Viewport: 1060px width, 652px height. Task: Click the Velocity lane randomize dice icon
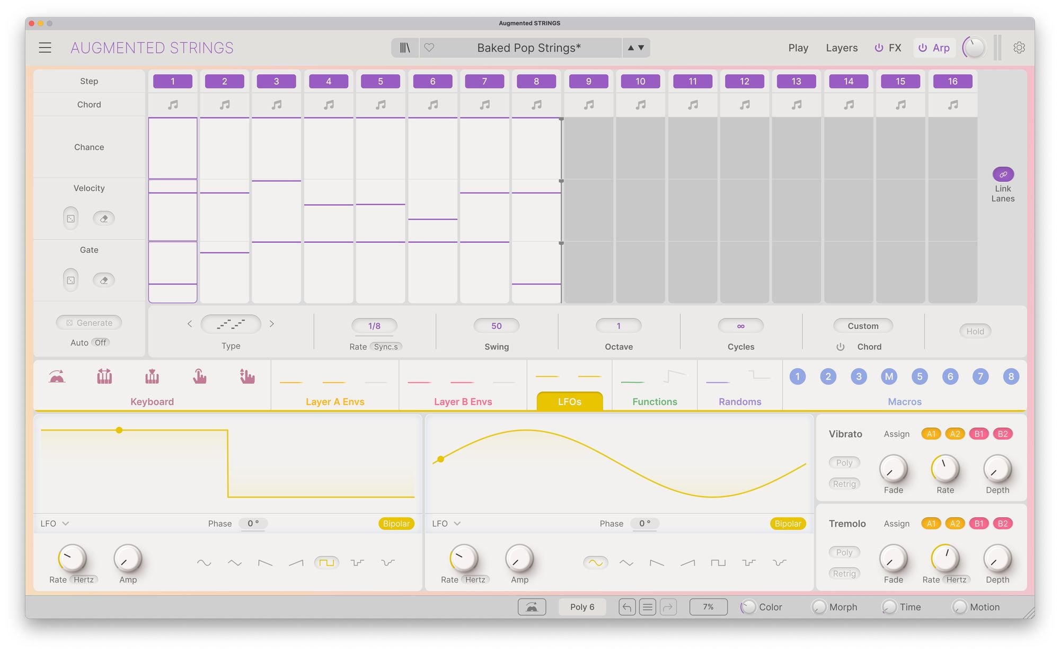point(70,218)
